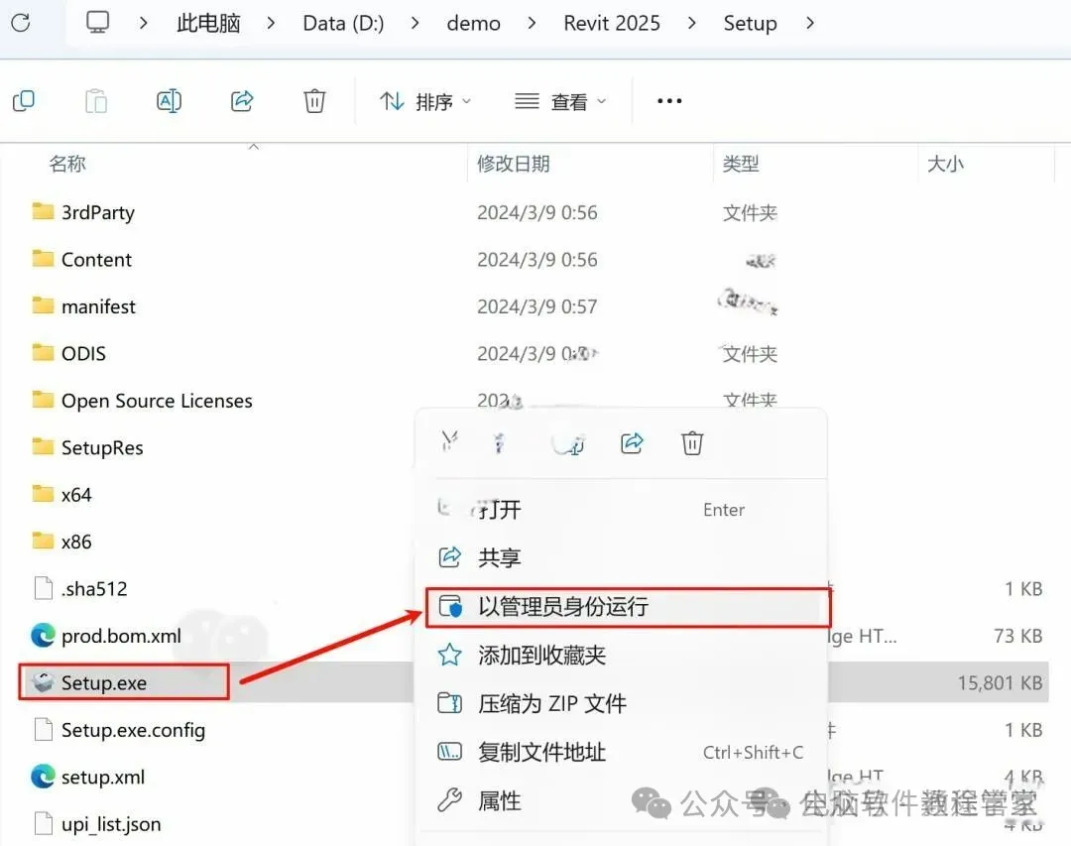Click the Edge icon of setup.xml

tap(43, 777)
